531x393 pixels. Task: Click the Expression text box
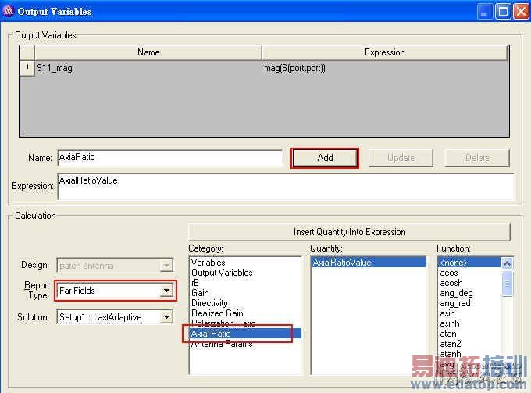click(286, 186)
